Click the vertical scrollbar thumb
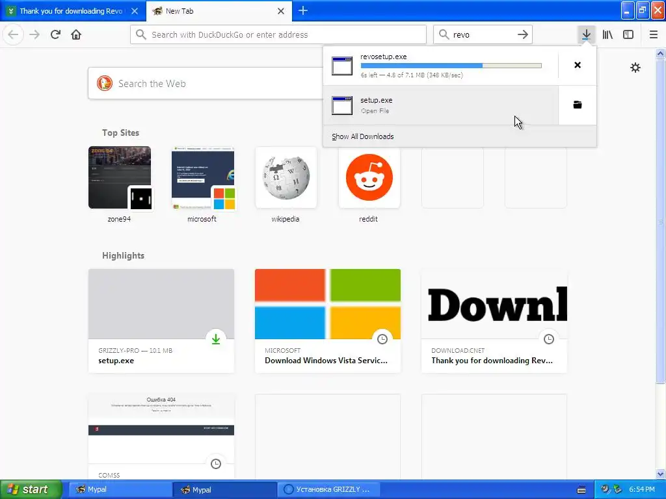 [x=660, y=221]
